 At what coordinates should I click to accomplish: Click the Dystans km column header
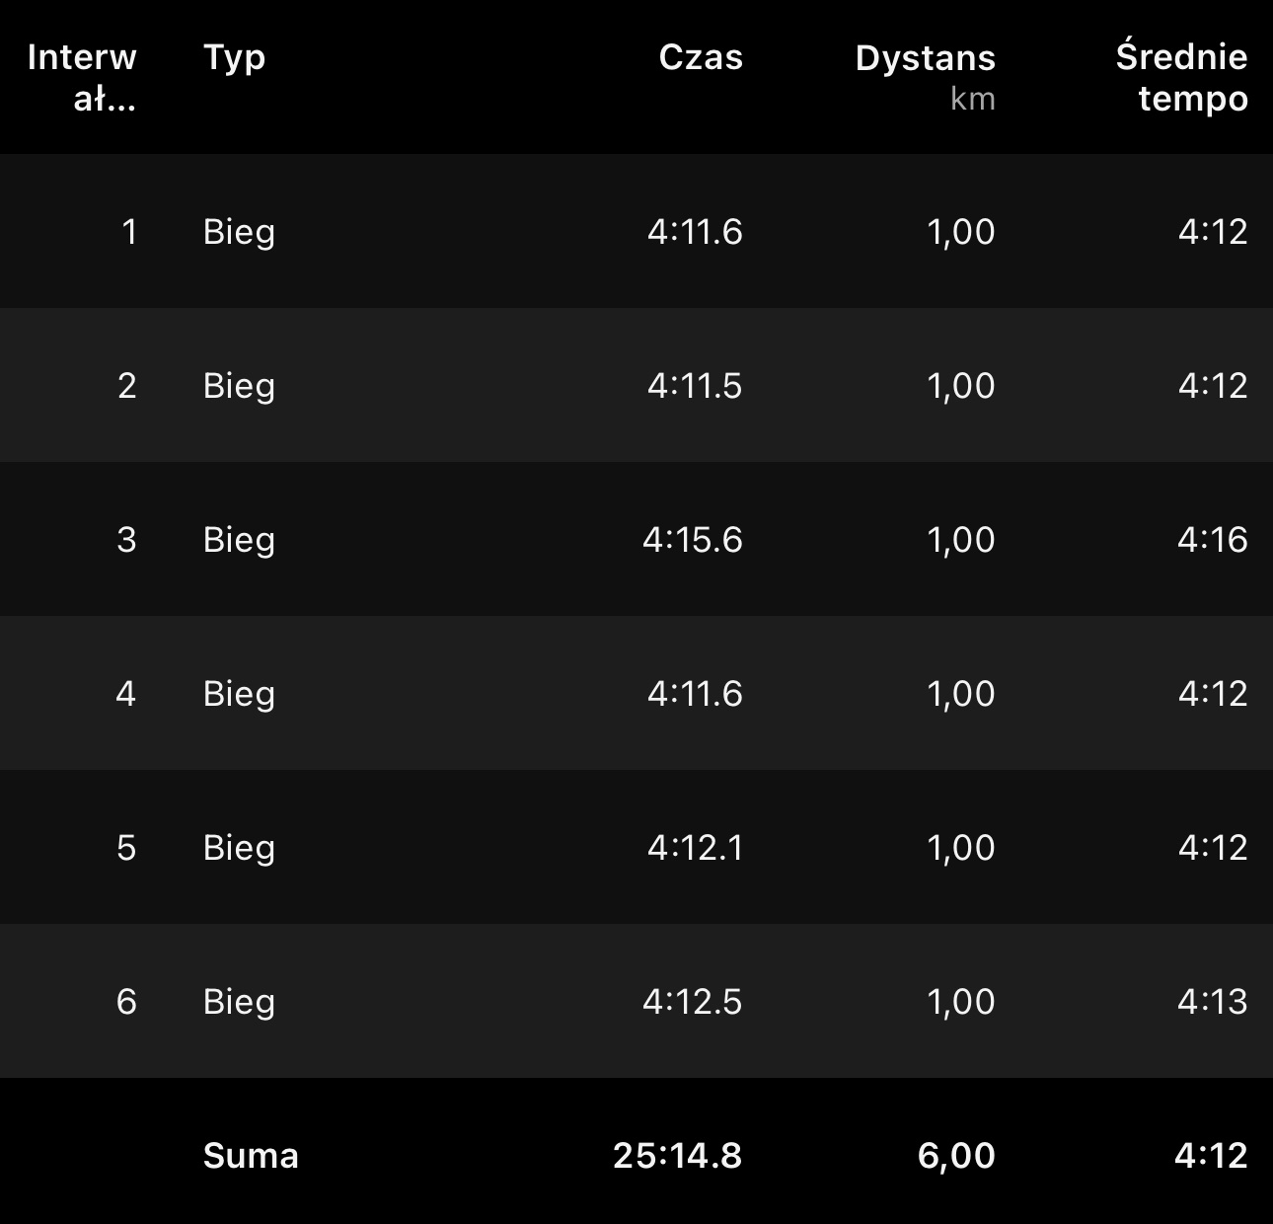(925, 75)
